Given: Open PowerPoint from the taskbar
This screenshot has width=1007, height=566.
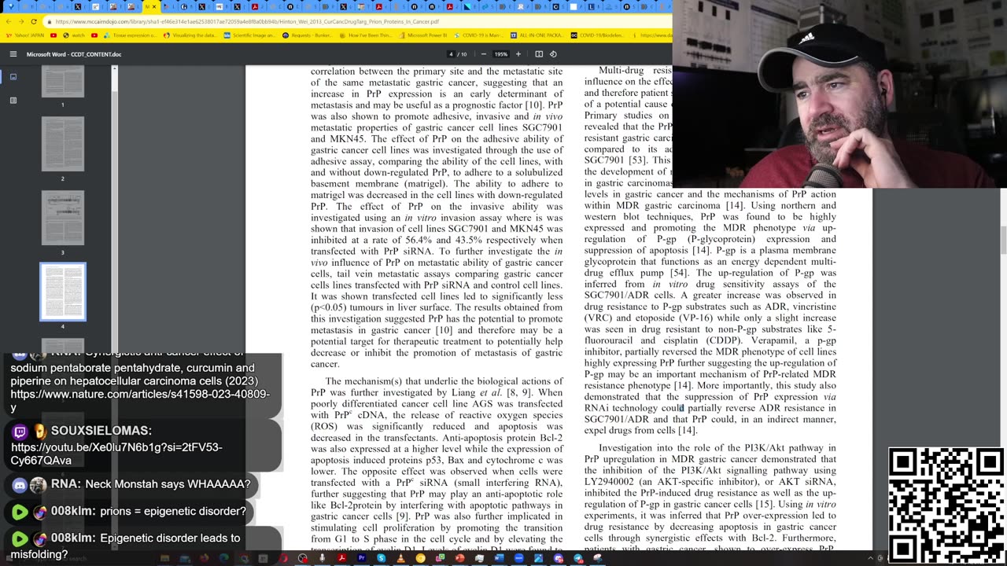Looking at the screenshot, I should point(459,558).
